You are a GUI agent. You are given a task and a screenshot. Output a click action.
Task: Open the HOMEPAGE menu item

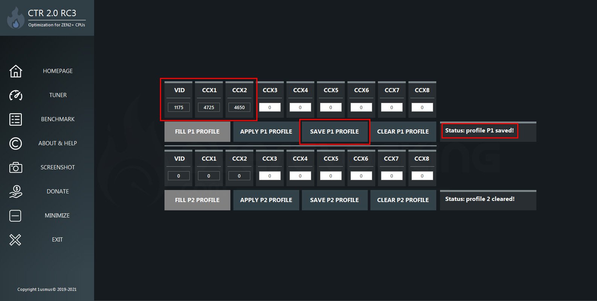pyautogui.click(x=58, y=71)
